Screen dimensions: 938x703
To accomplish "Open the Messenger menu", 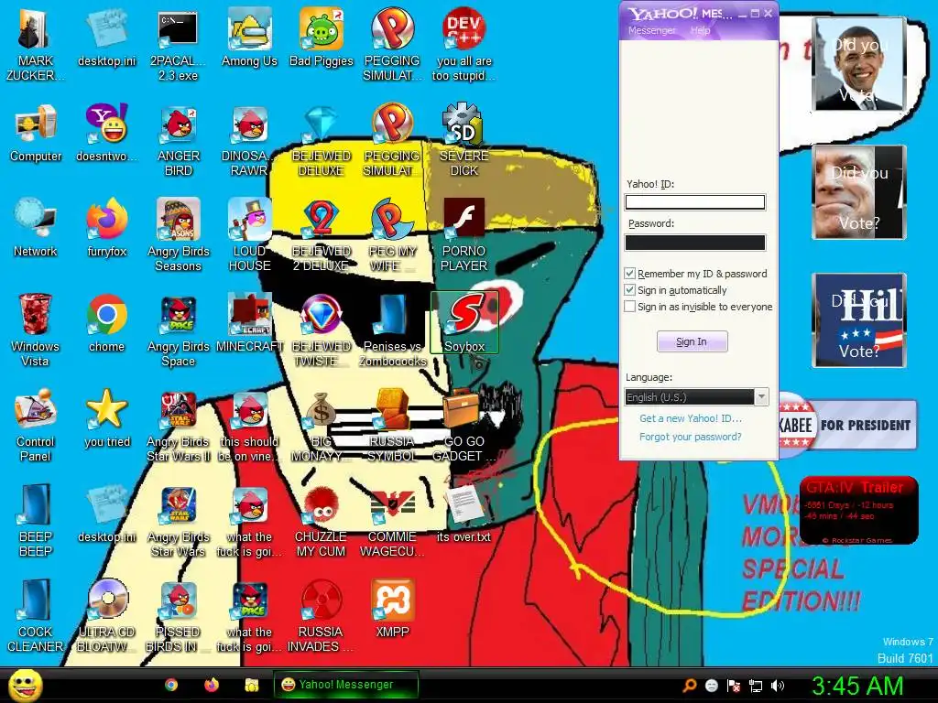I will click(651, 30).
